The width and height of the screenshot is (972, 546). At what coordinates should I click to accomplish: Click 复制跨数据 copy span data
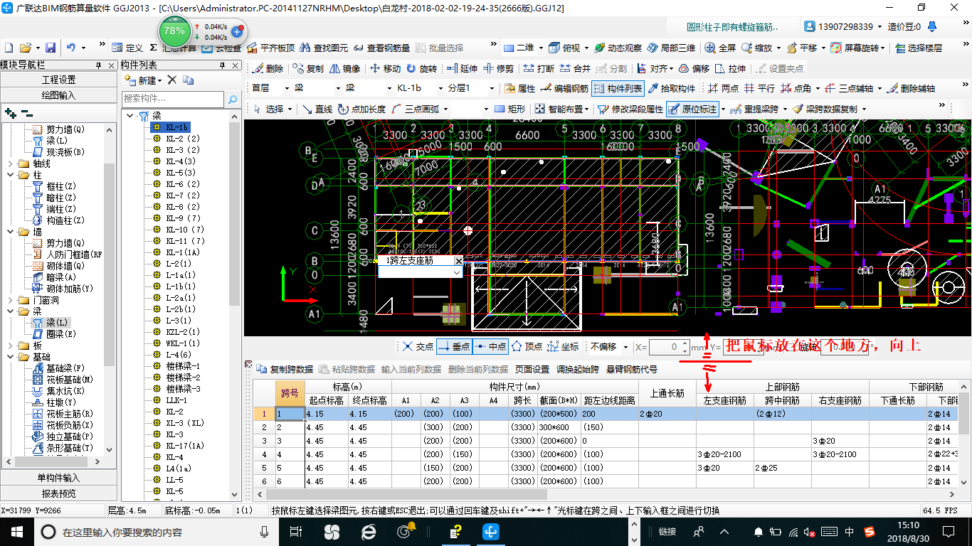(x=285, y=369)
